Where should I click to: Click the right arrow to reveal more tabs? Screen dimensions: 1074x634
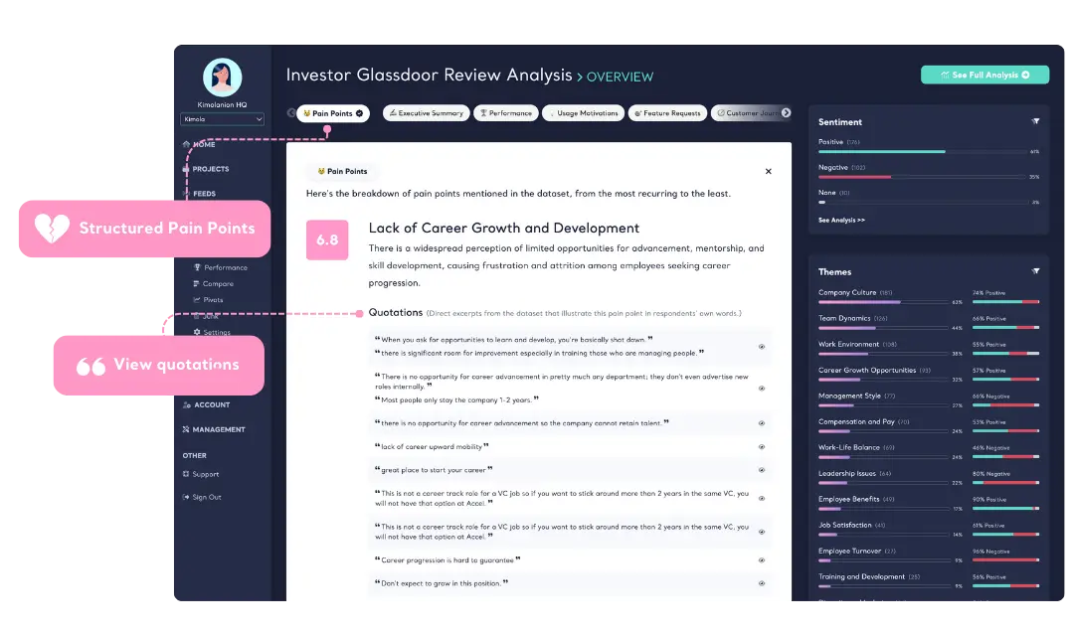pos(786,112)
